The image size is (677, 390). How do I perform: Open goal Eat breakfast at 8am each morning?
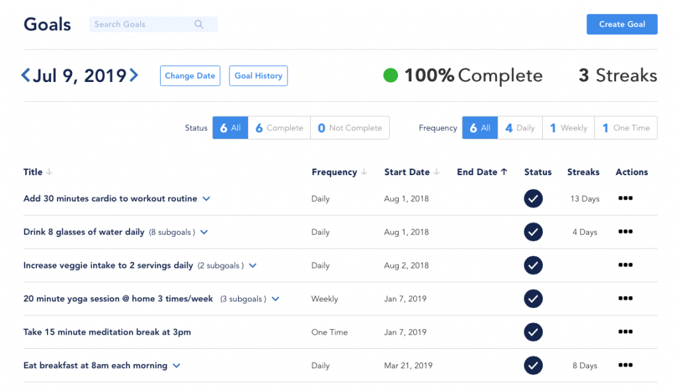click(95, 366)
